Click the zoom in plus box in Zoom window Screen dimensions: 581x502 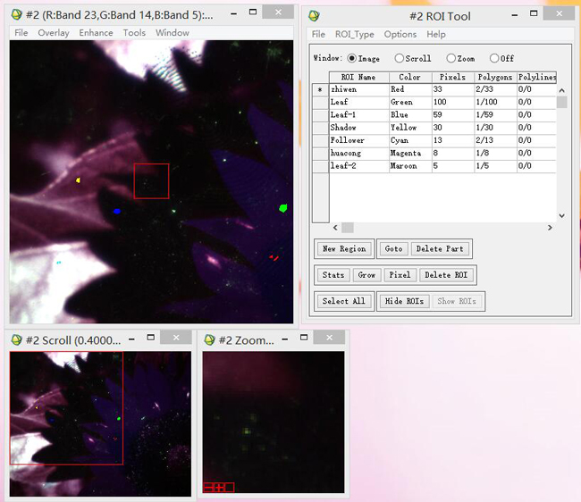[x=218, y=487]
